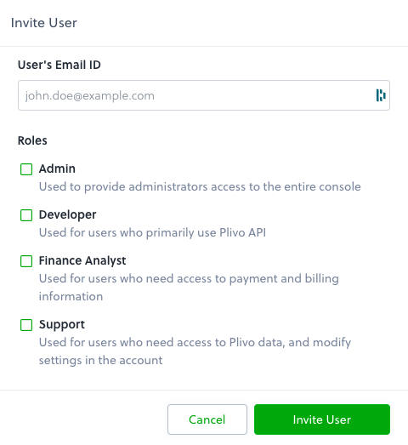Click the Finance Analyst label text
Viewport: 408px width, 445px height.
point(82,261)
